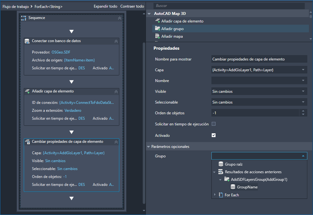Click toolbox list scroll down arrow
This screenshot has height=215, width=313.
(x=310, y=39)
